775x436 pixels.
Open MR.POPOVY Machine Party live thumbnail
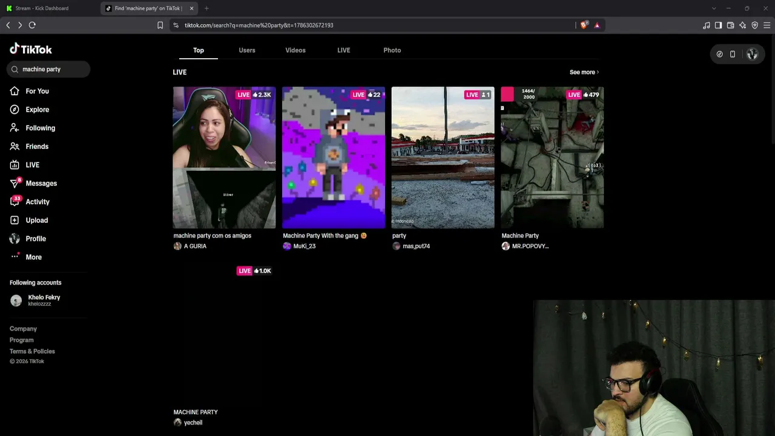click(x=552, y=157)
